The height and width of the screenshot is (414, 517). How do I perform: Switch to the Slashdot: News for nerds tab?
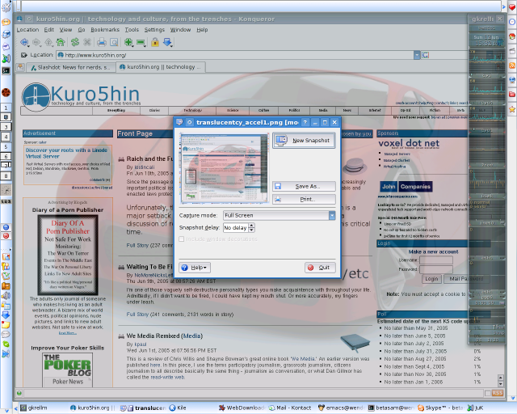point(71,67)
